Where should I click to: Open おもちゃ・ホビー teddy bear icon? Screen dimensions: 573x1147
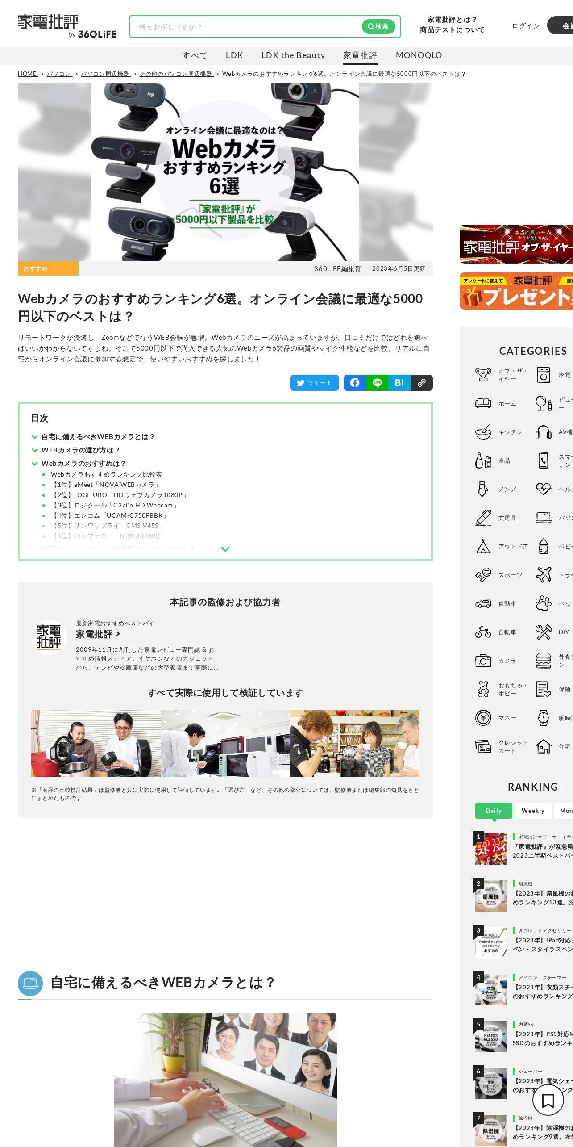[483, 689]
